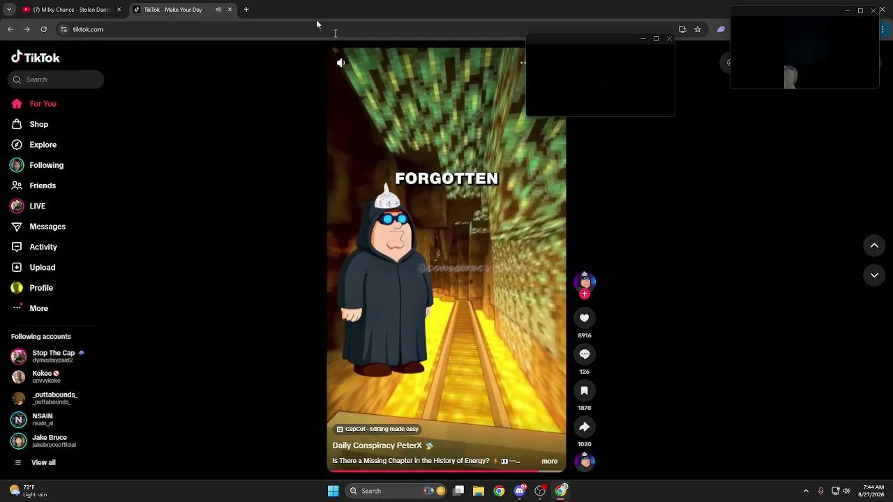Mute the video with the speaker icon

pyautogui.click(x=340, y=63)
